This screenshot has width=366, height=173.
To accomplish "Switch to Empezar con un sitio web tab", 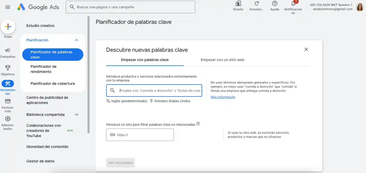I will (x=223, y=60).
